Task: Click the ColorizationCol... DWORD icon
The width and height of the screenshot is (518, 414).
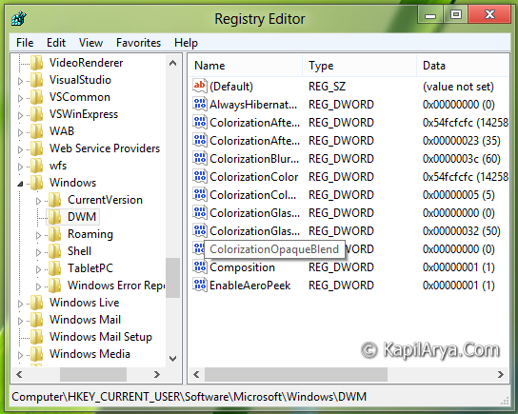Action: coord(200,195)
